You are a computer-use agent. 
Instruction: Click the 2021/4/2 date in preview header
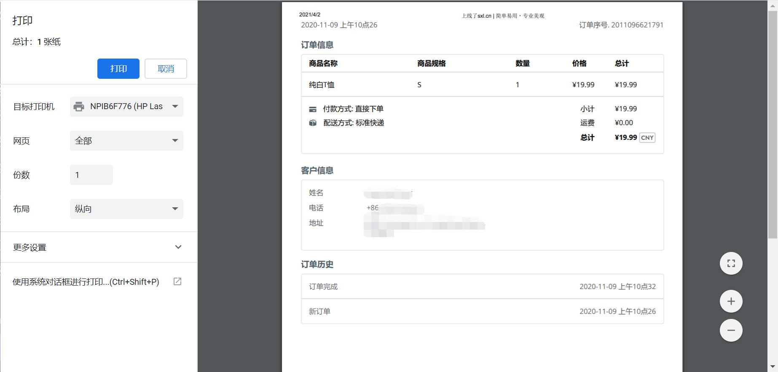(310, 14)
